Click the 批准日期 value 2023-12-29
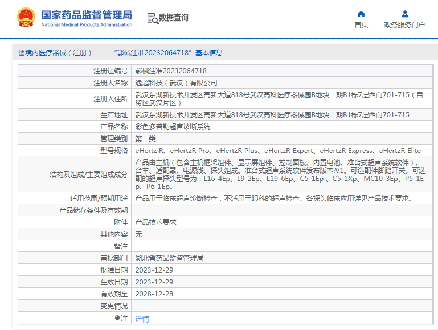This screenshot has width=438, height=330. tap(154, 270)
